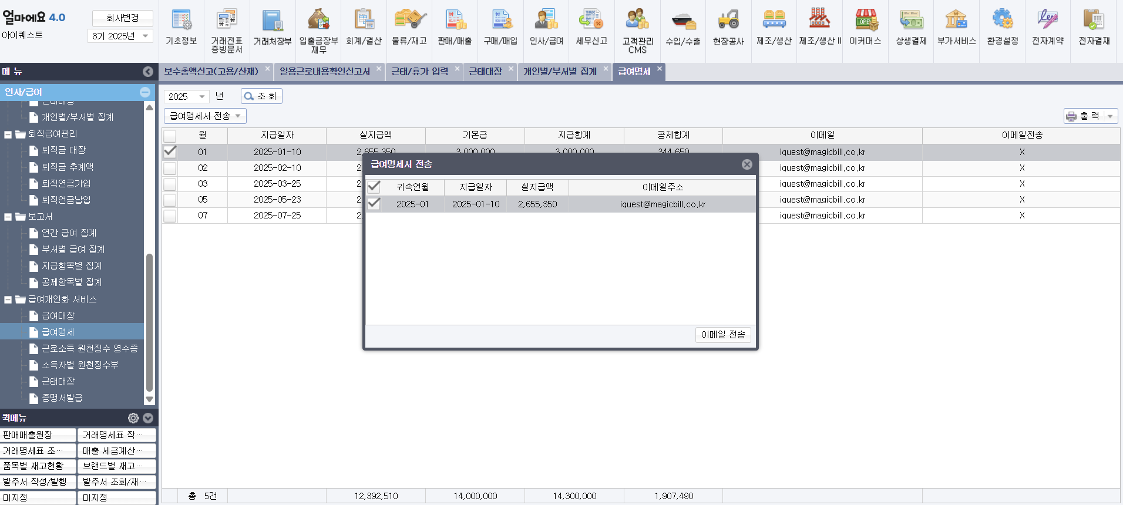Collapse the 퀵메뉴 panel arrow
1123x505 pixels.
(148, 418)
